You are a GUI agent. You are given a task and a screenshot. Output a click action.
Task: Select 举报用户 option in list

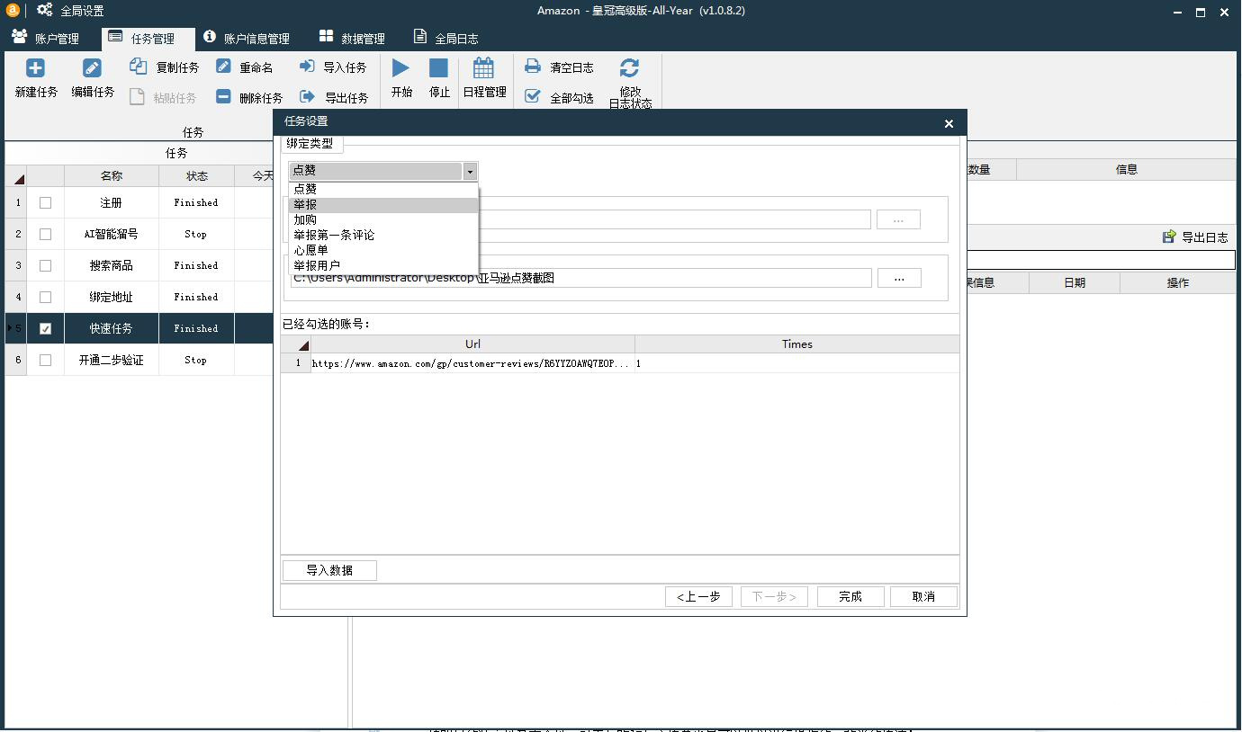pyautogui.click(x=383, y=265)
